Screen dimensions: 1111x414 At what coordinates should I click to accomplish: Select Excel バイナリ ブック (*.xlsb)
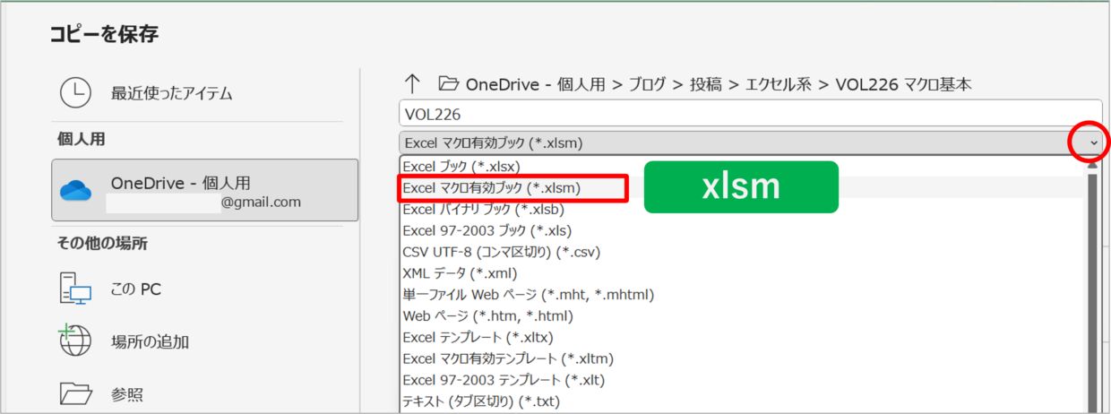point(484,210)
